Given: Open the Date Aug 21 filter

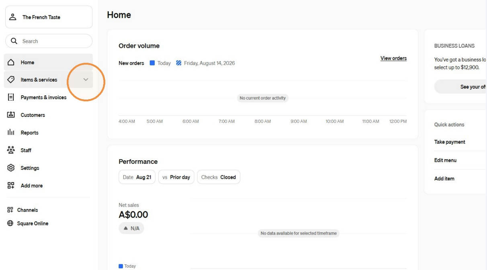Looking at the screenshot, I should point(137,177).
